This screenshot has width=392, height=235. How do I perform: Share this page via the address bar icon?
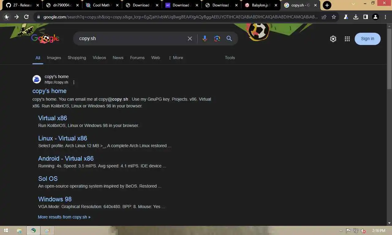click(324, 17)
